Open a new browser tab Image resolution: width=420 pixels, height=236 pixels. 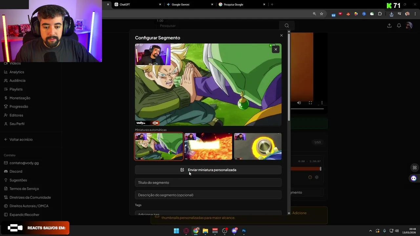[x=272, y=5]
